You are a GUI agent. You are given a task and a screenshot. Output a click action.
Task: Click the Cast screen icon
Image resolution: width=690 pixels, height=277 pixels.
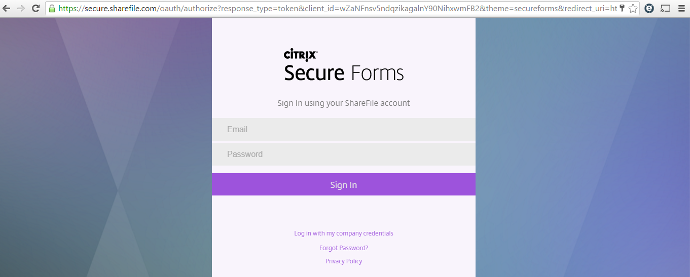[665, 8]
